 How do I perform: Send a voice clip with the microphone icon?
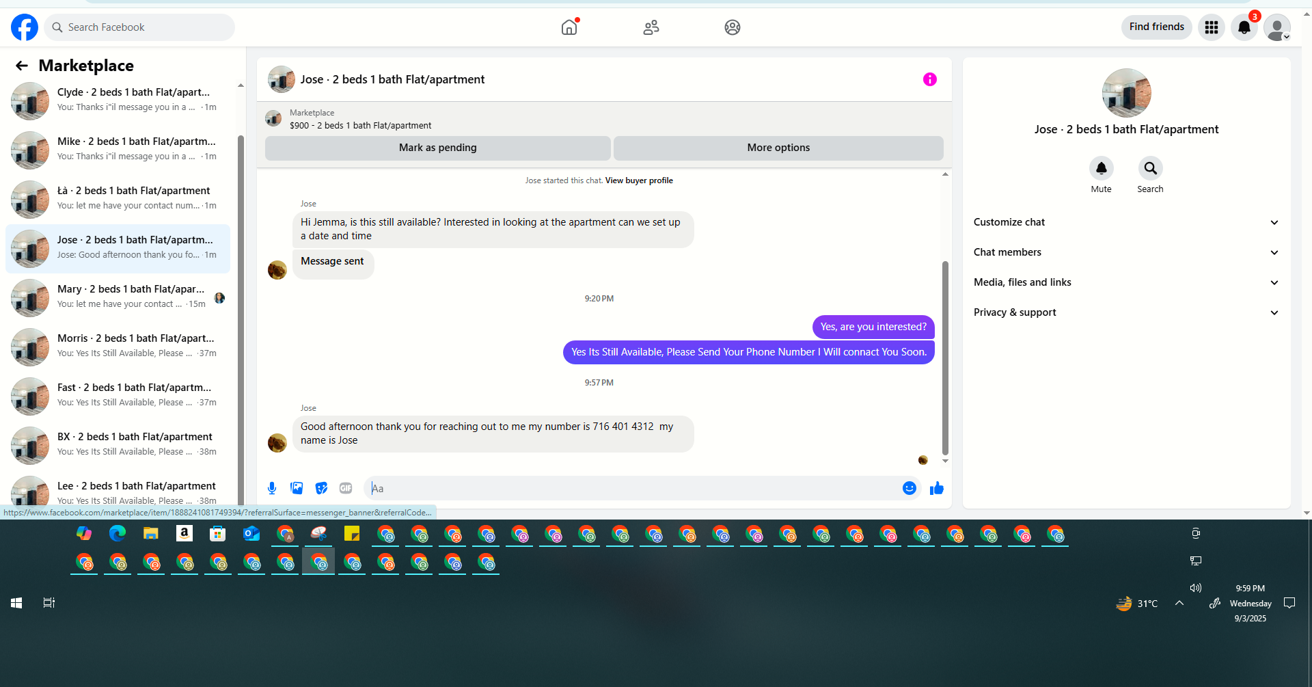(x=272, y=488)
